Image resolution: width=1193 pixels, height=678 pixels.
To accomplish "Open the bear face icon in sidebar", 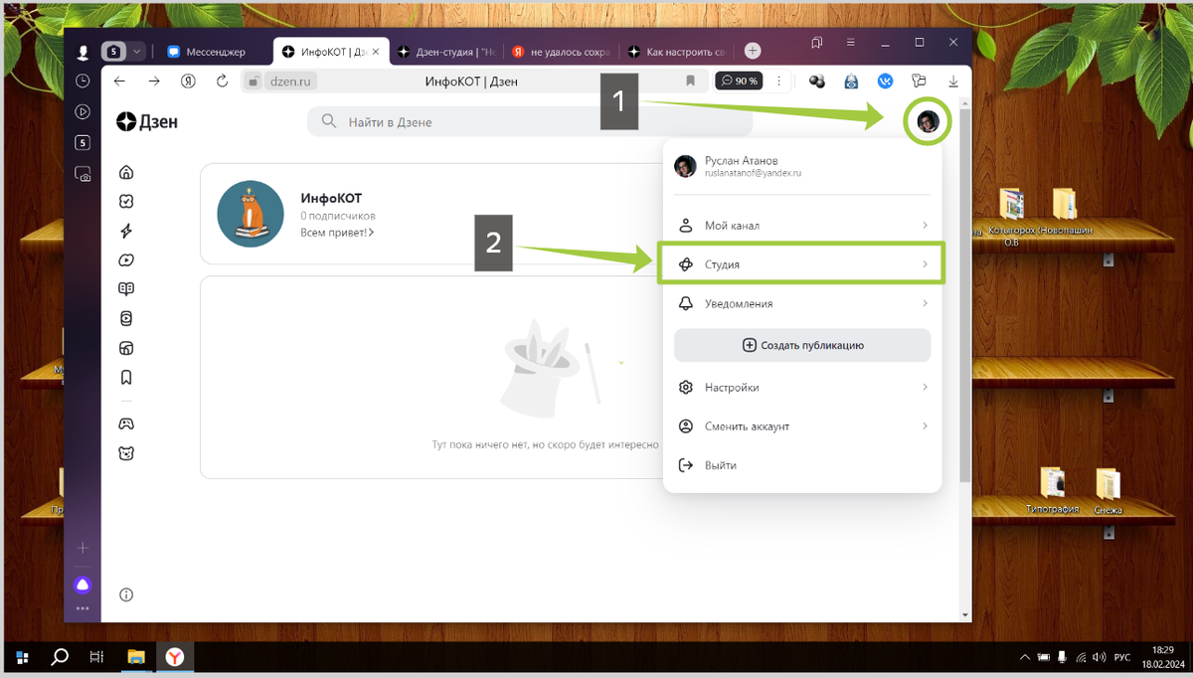I will [126, 453].
